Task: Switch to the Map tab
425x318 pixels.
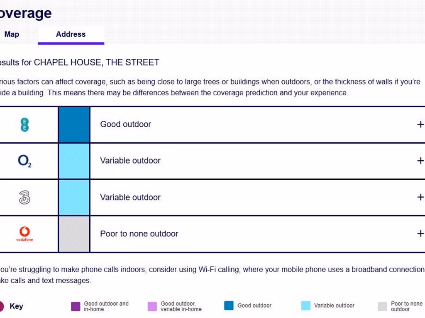Action: pyautogui.click(x=12, y=34)
